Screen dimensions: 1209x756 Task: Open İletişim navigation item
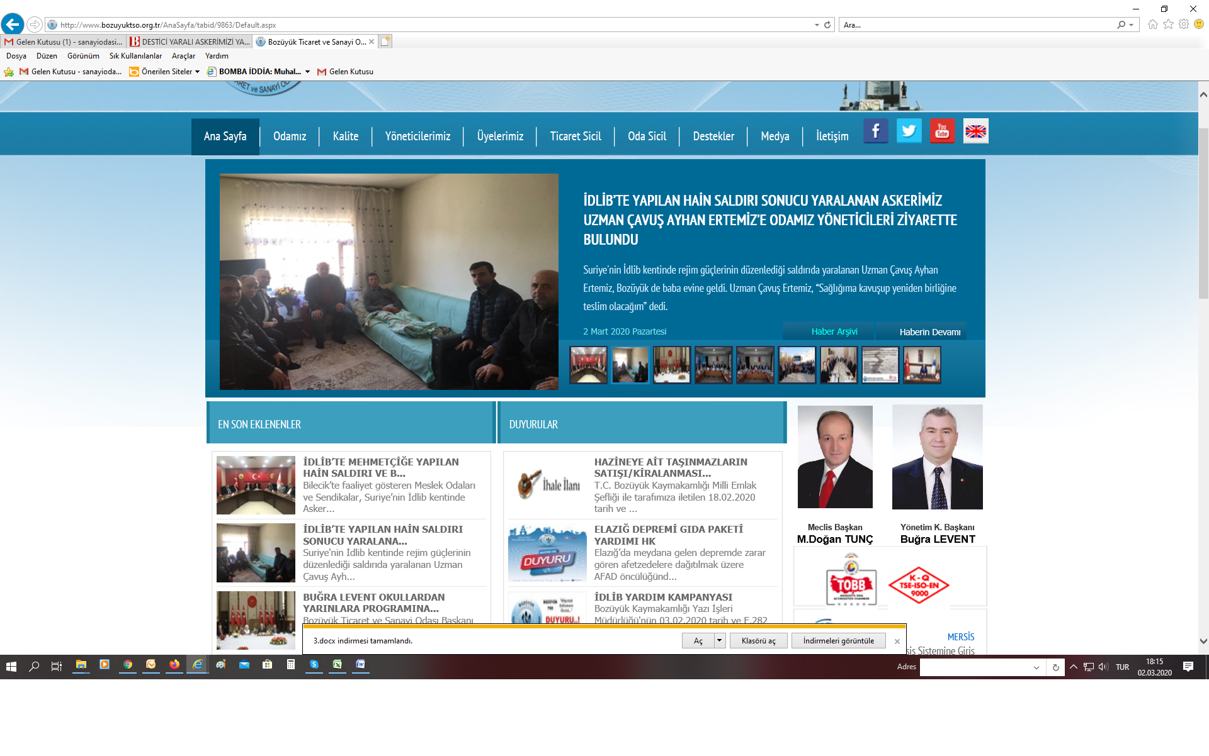(832, 136)
